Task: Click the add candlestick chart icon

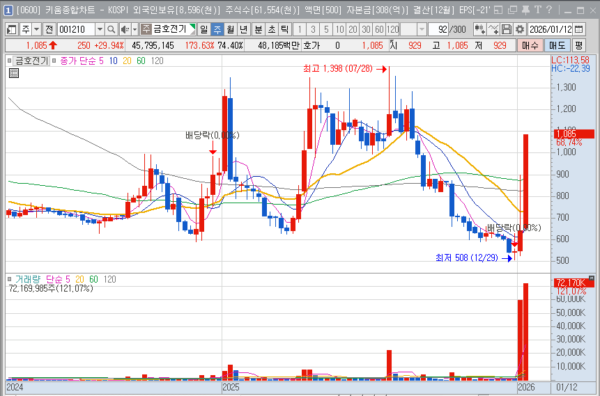Action: pos(479,29)
